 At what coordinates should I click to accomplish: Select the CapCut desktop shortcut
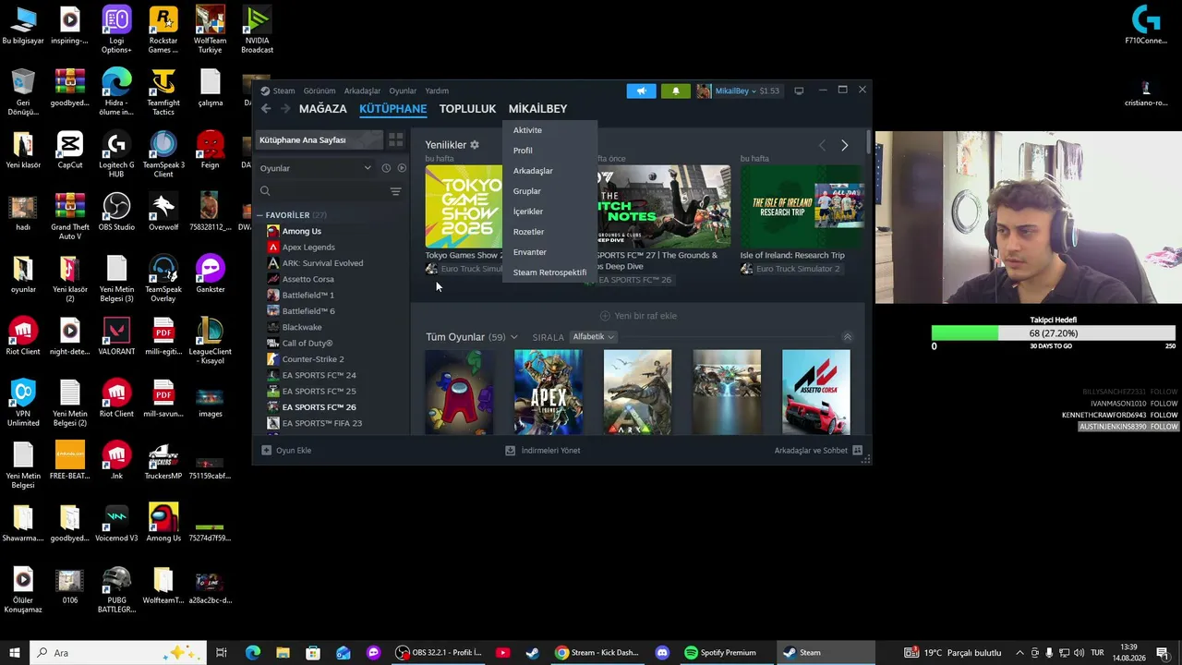pos(70,150)
